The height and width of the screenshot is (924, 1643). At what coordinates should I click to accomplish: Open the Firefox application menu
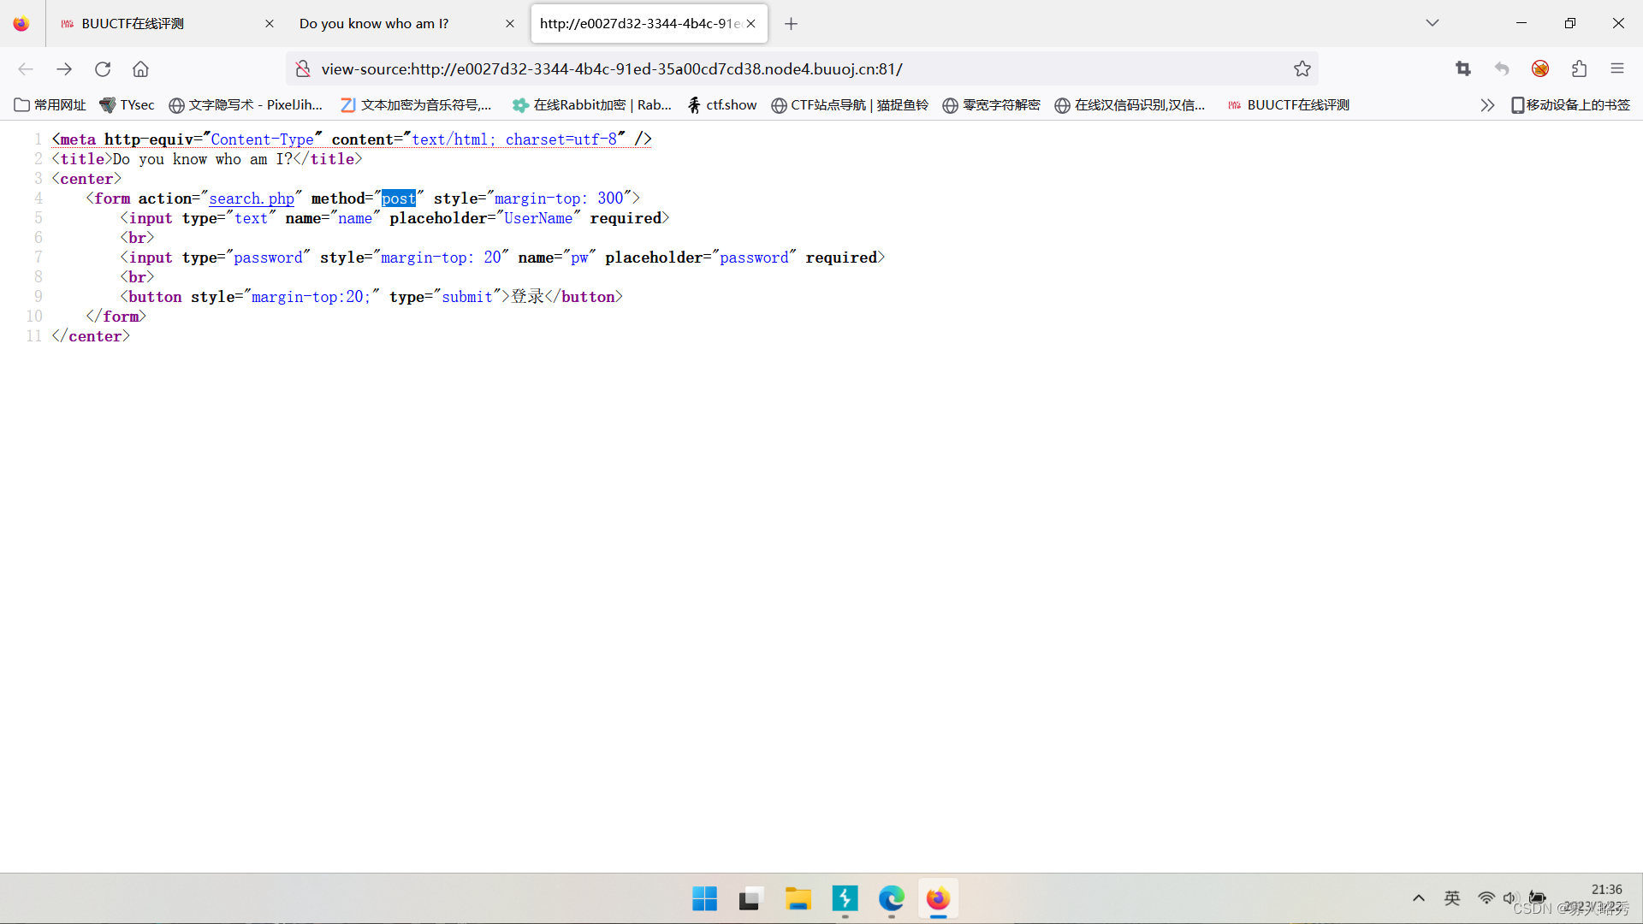[1616, 69]
